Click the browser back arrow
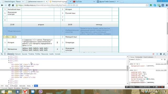Image resolution: width=168 pixels, height=94 pixels. pyautogui.click(x=2, y=5)
